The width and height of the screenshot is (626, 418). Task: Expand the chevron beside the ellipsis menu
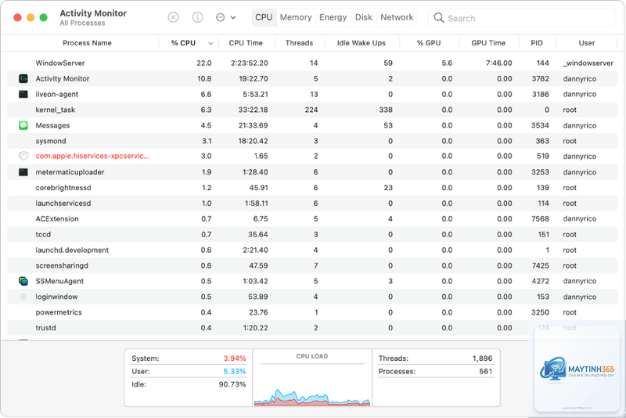tap(233, 17)
